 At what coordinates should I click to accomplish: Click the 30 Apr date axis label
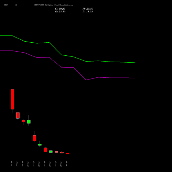pos(66,164)
